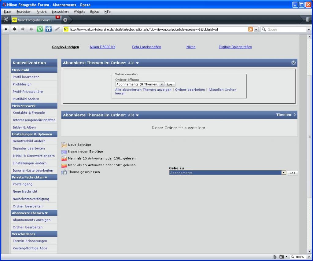Open Signatur bearbeiten

coord(28,148)
